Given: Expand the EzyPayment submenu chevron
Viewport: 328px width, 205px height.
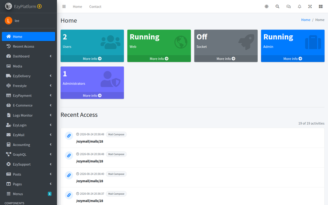Looking at the screenshot, I should pos(50,95).
